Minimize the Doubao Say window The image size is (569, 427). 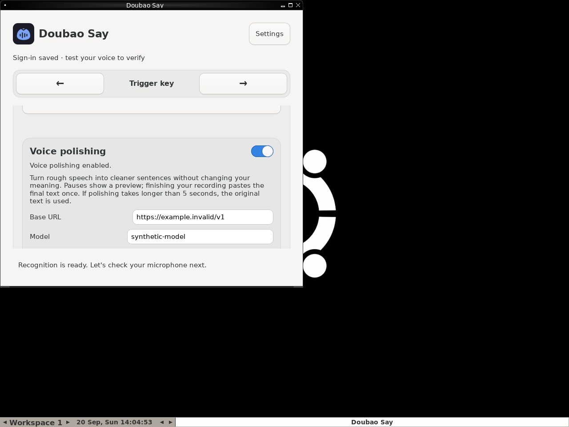point(283,5)
